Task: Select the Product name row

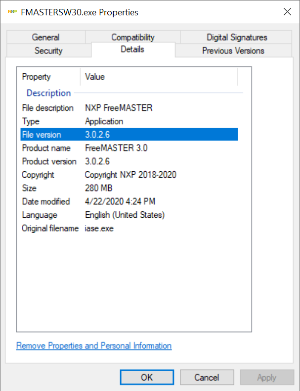Action: point(129,148)
